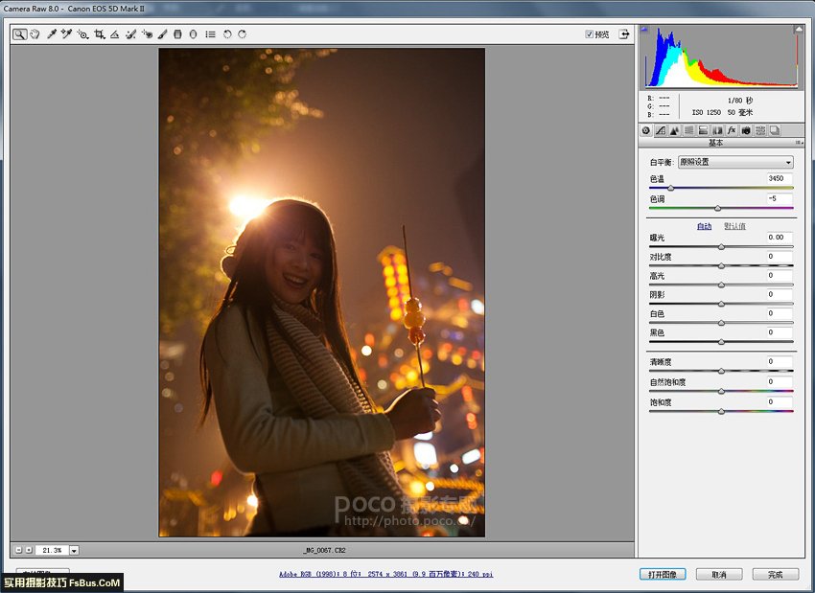Open the zoom level percentage dropdown
815x593 pixels.
(x=74, y=551)
